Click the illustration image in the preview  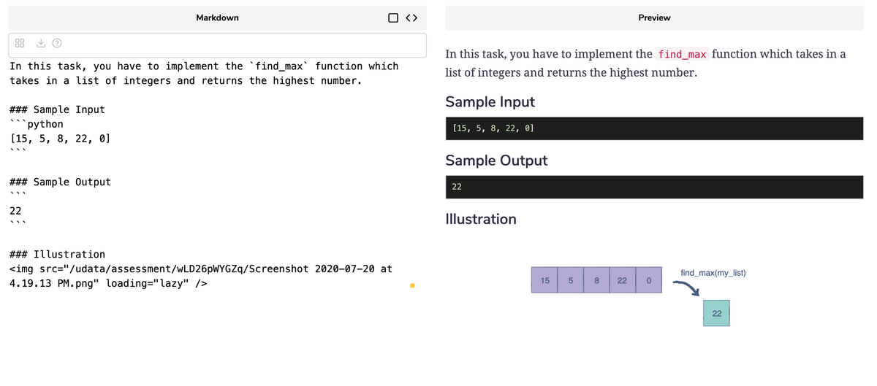[639, 296]
